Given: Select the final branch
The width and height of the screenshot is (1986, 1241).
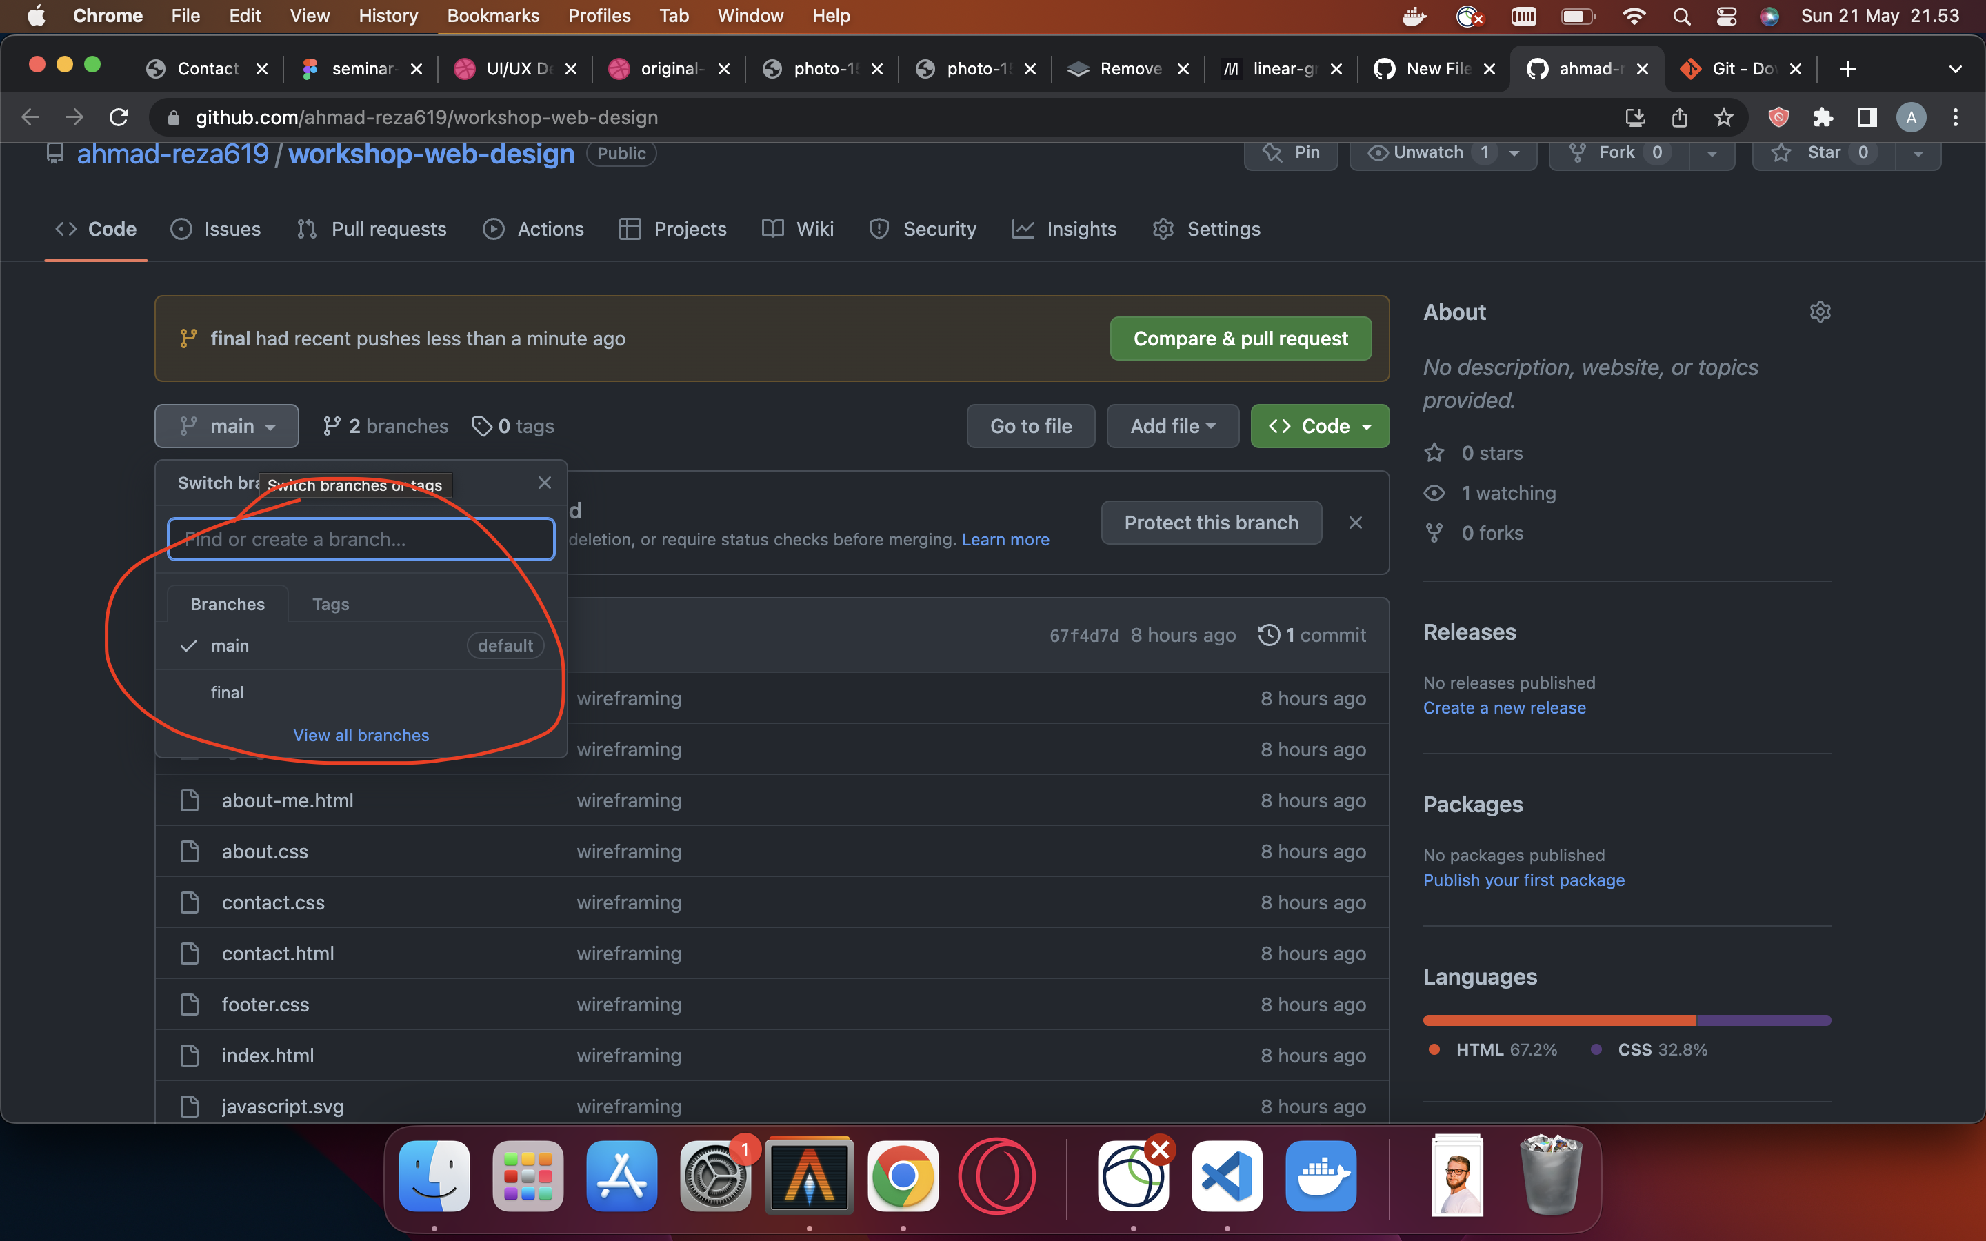Looking at the screenshot, I should (228, 692).
